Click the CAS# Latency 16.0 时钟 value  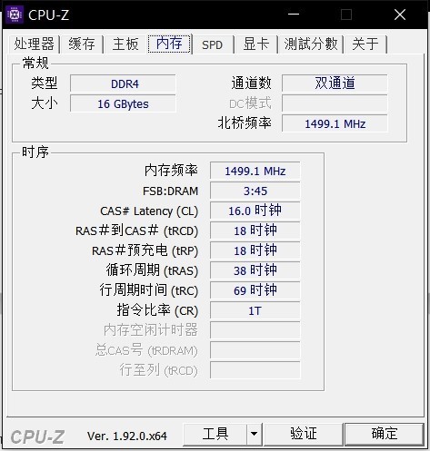[x=255, y=211]
